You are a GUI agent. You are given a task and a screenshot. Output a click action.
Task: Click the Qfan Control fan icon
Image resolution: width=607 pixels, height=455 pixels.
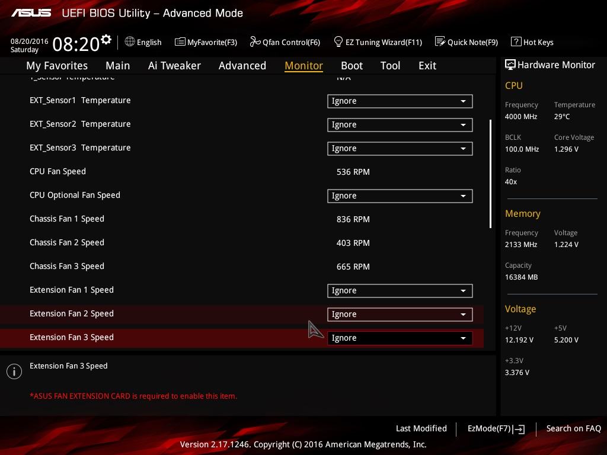point(255,41)
